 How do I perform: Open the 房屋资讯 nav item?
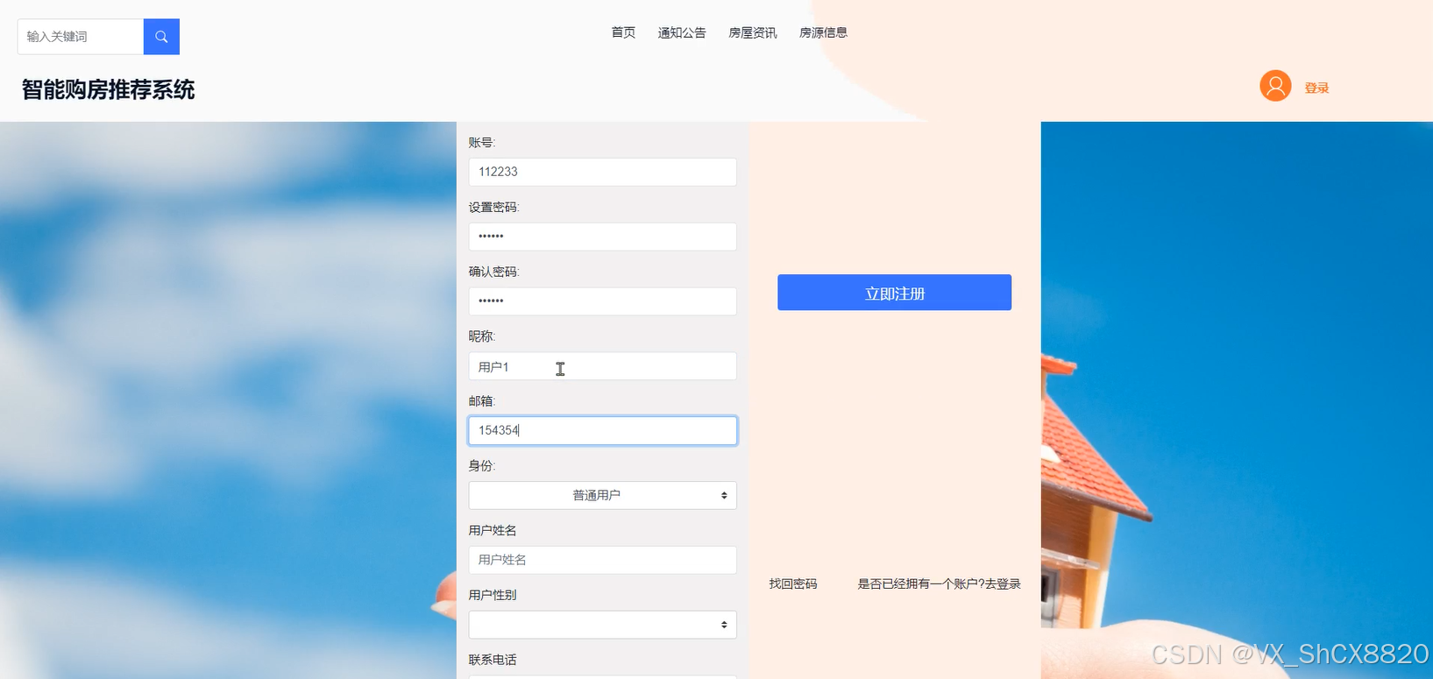click(x=752, y=32)
